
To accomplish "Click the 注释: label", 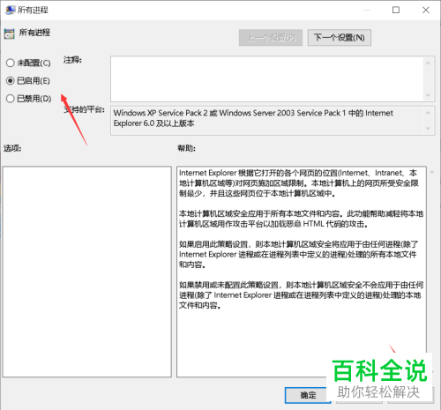I will [72, 60].
